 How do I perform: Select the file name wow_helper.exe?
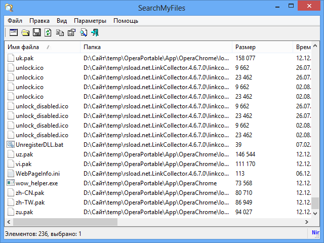click(37, 183)
